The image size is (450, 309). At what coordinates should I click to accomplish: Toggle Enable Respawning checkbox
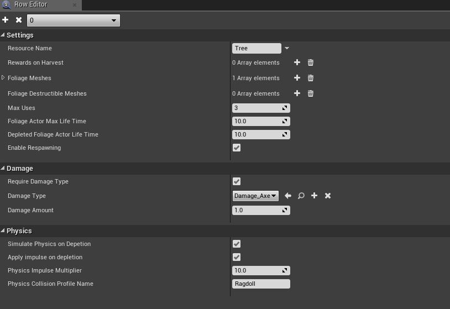[x=237, y=148]
